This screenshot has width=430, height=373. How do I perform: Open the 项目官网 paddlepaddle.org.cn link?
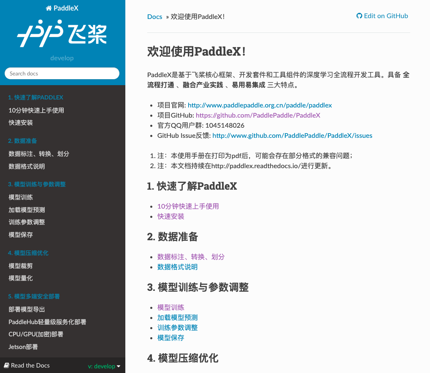(260, 105)
